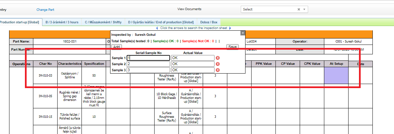
Task: Remove Sample 3 using red X icon
Action: [x=218, y=70]
